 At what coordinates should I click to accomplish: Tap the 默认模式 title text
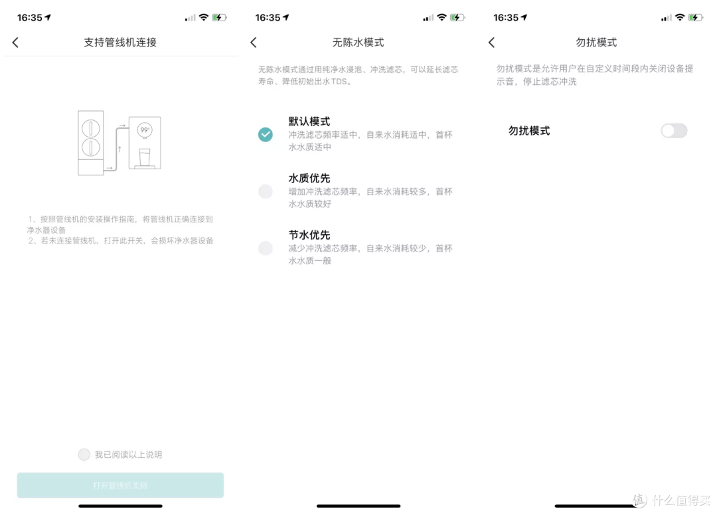pos(309,121)
